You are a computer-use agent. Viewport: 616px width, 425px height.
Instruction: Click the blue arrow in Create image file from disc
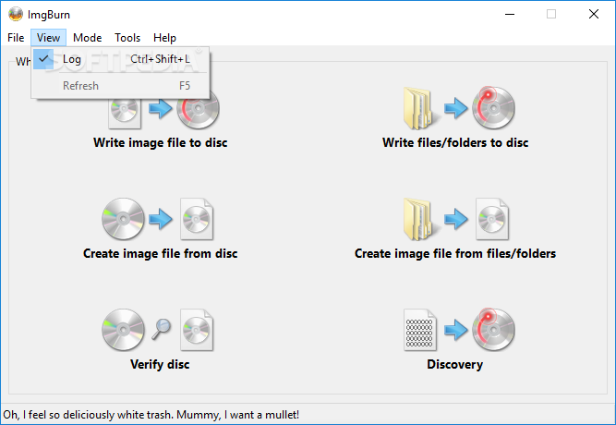click(161, 219)
